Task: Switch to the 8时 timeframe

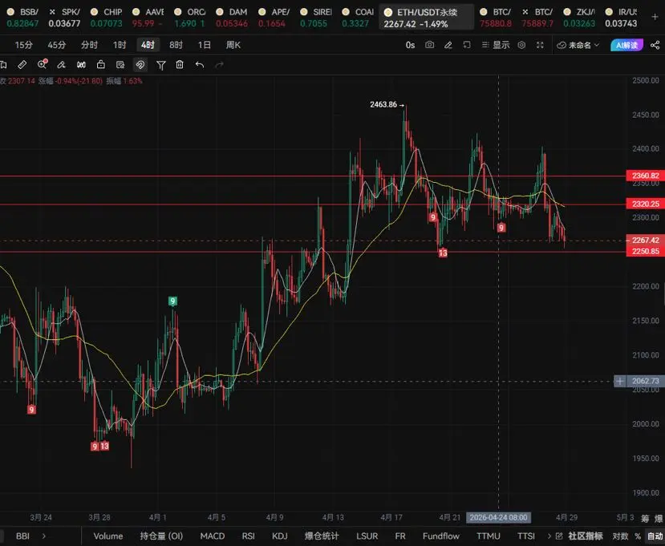Action: click(x=176, y=45)
